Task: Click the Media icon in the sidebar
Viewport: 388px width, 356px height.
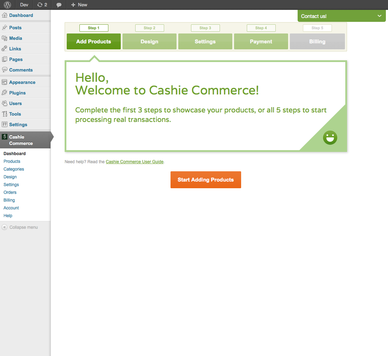Action: tap(5, 38)
